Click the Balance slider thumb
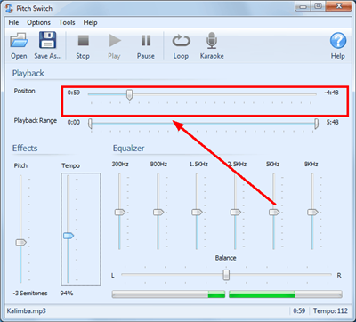The image size is (356, 322). 226,275
